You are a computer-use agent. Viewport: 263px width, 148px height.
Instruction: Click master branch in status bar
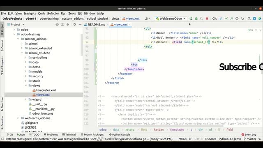(x=250, y=139)
